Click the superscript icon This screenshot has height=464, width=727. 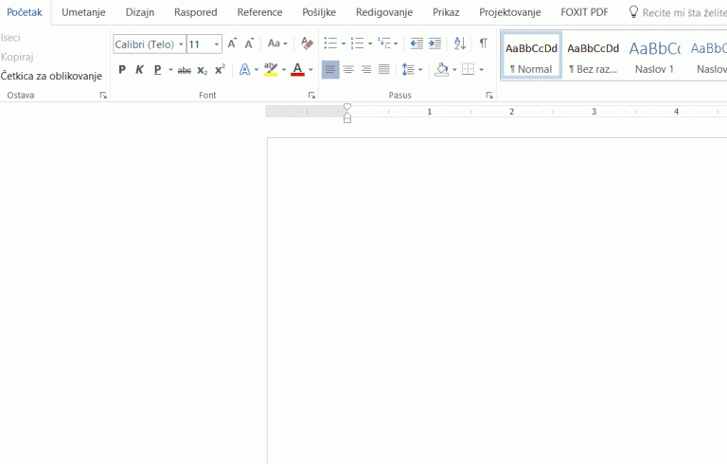[220, 69]
